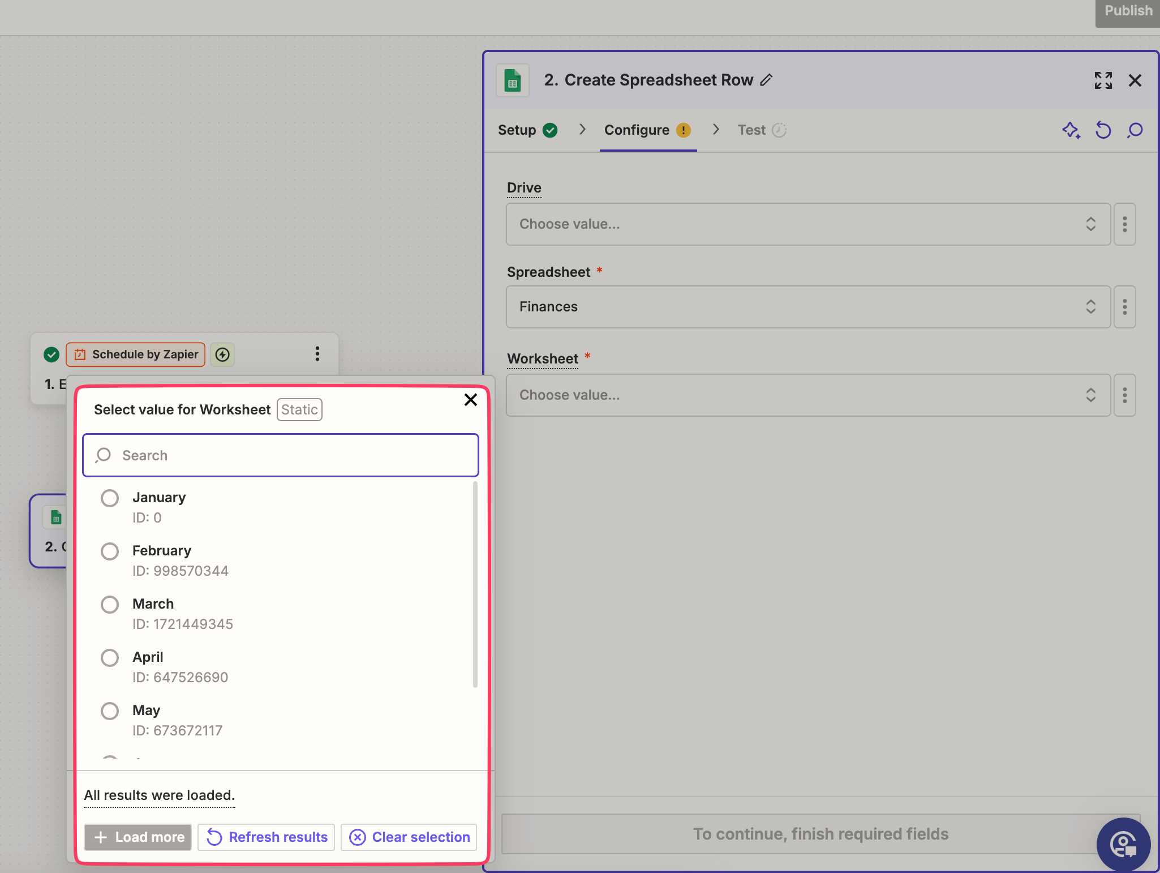Open the Worksheet Choose value dropdown

point(808,395)
